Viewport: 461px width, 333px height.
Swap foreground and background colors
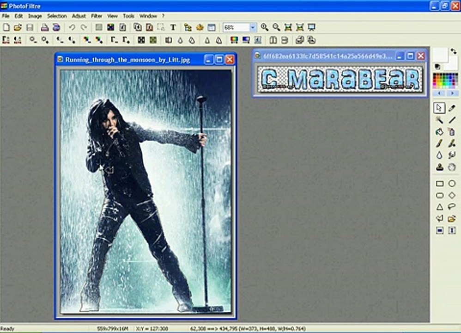[x=454, y=51]
